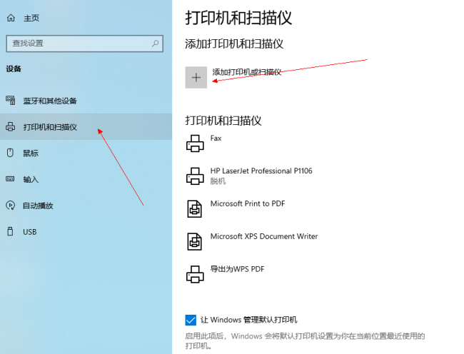Select the 导出为WPS PDF entry
This screenshot has height=354, width=464.
[237, 269]
